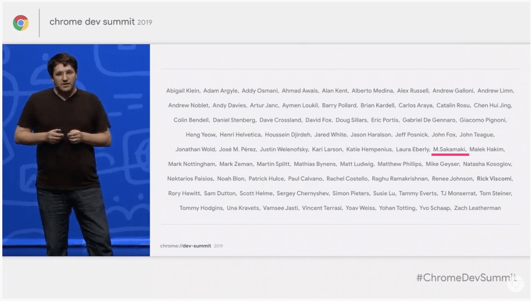This screenshot has width=531, height=301.
Task: Click the name Houssein Djirdeh
Action: 288,135
